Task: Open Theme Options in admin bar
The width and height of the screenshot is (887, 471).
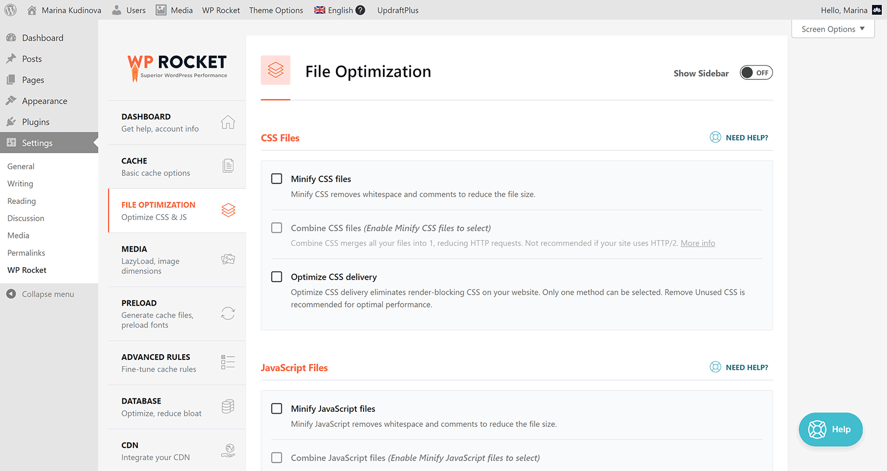Action: coord(276,10)
